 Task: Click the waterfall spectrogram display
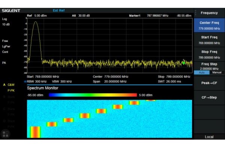109,119
